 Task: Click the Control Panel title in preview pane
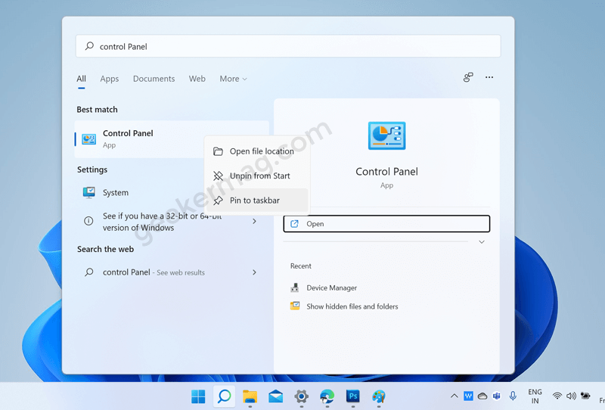tap(386, 172)
